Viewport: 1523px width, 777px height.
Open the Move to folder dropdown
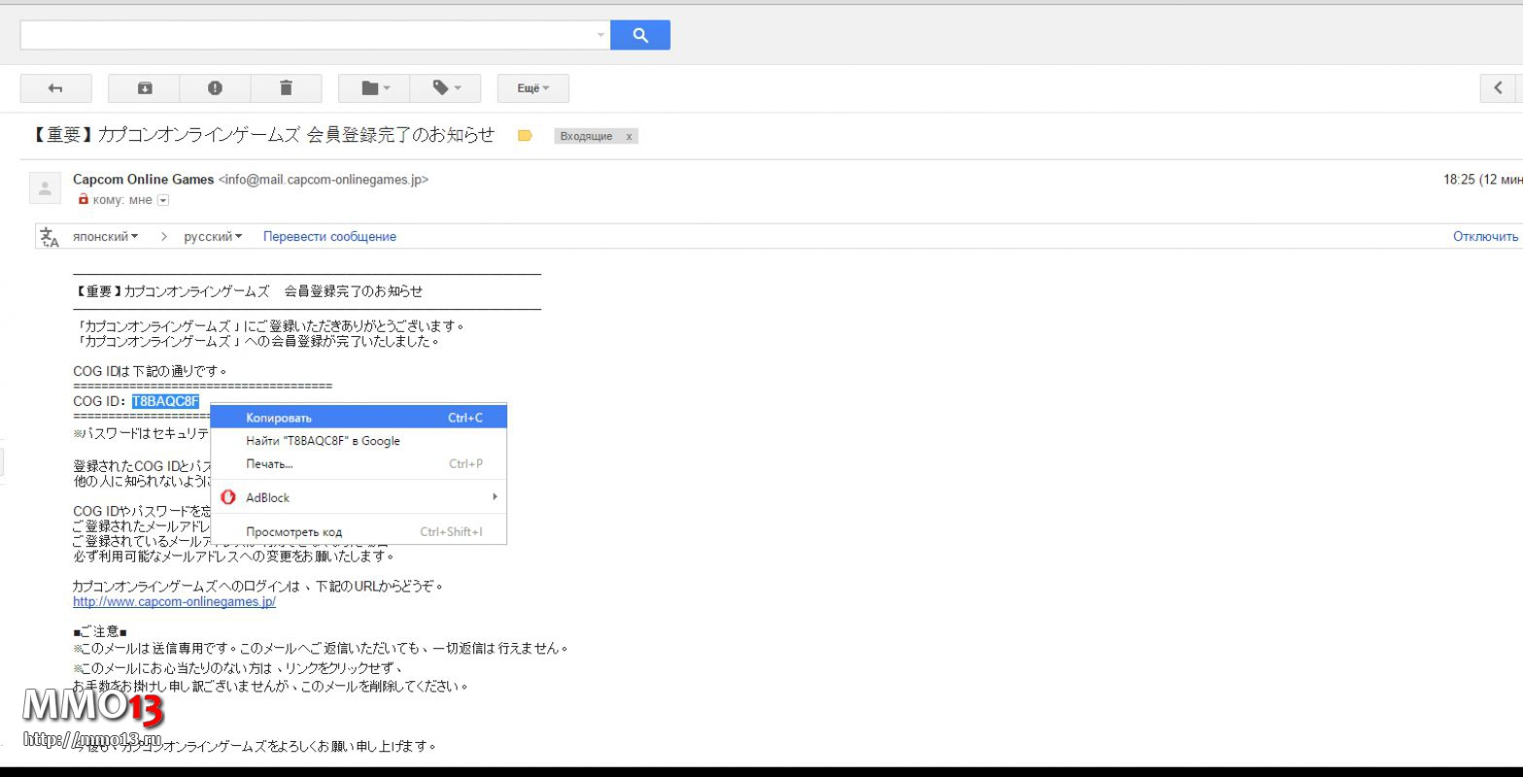pyautogui.click(x=374, y=88)
